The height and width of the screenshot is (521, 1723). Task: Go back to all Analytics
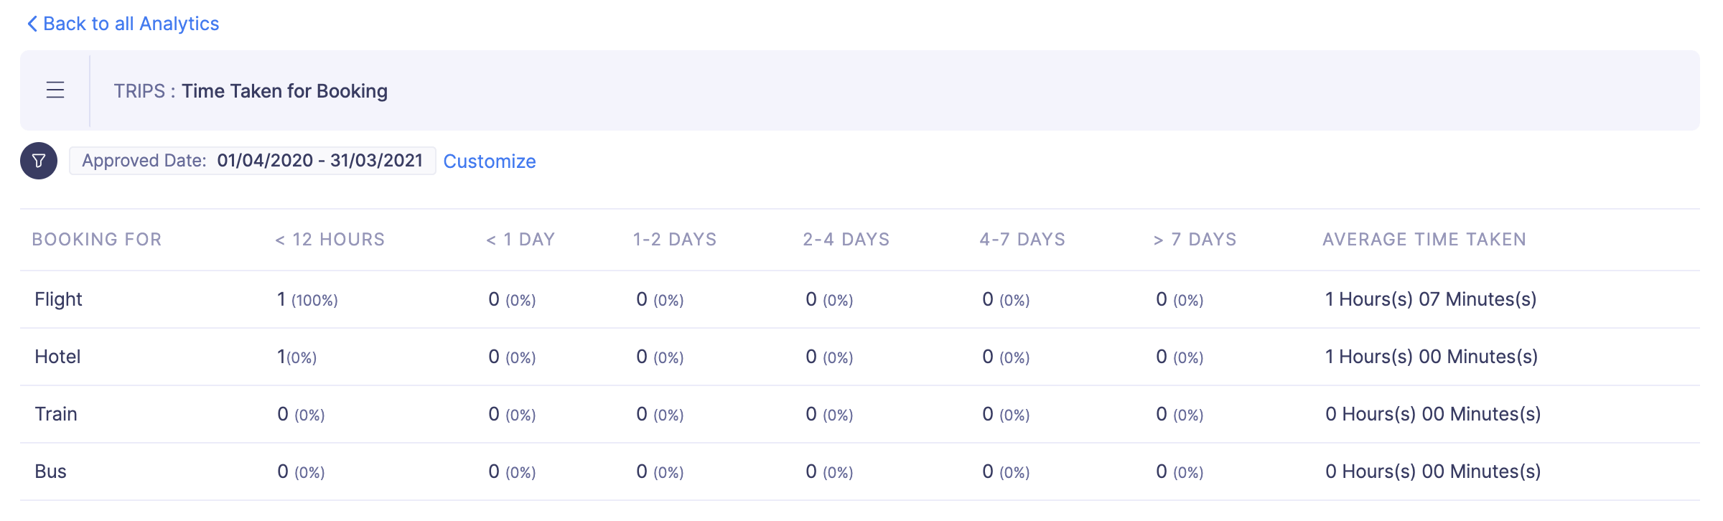(123, 24)
